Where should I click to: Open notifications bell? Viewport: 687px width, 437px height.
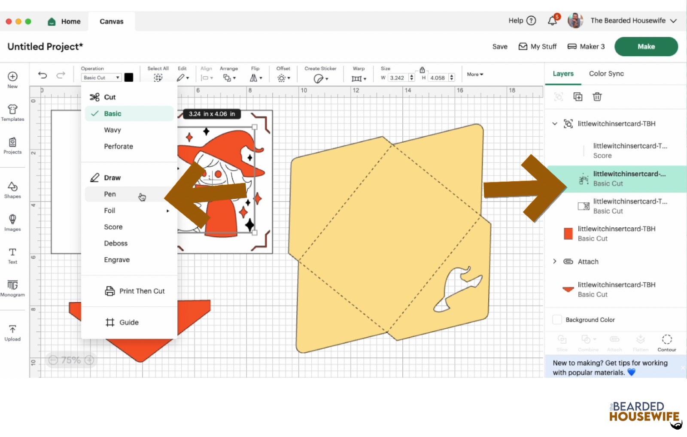pos(553,21)
